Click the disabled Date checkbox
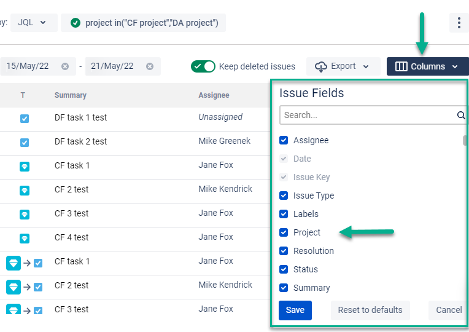The width and height of the screenshot is (469, 332). [284, 159]
